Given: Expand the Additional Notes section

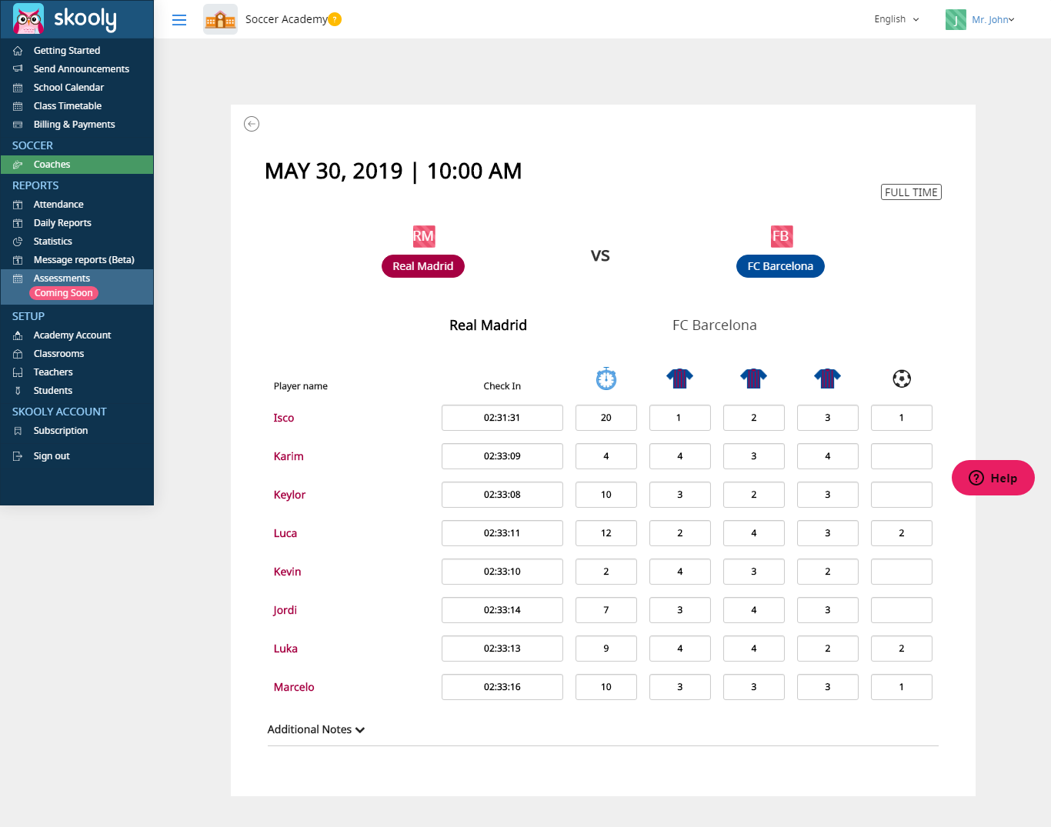Looking at the screenshot, I should coord(315,729).
